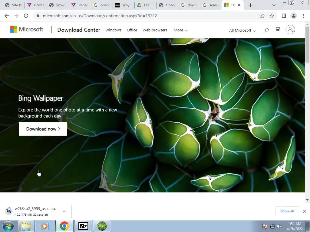310x232 pixels.
Task: Open 7-Zip from the taskbar
Action: [83, 226]
